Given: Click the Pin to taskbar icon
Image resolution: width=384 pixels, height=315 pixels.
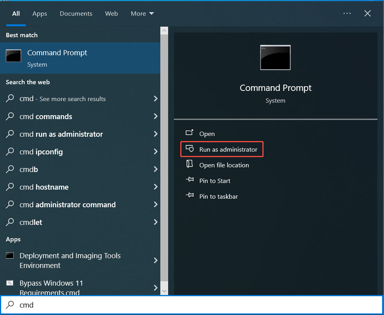Looking at the screenshot, I should tap(190, 196).
